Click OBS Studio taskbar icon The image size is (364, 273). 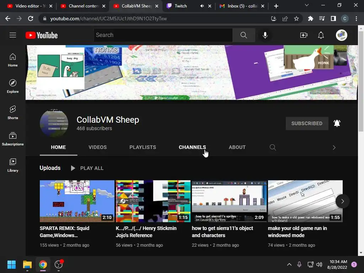(x=59, y=264)
